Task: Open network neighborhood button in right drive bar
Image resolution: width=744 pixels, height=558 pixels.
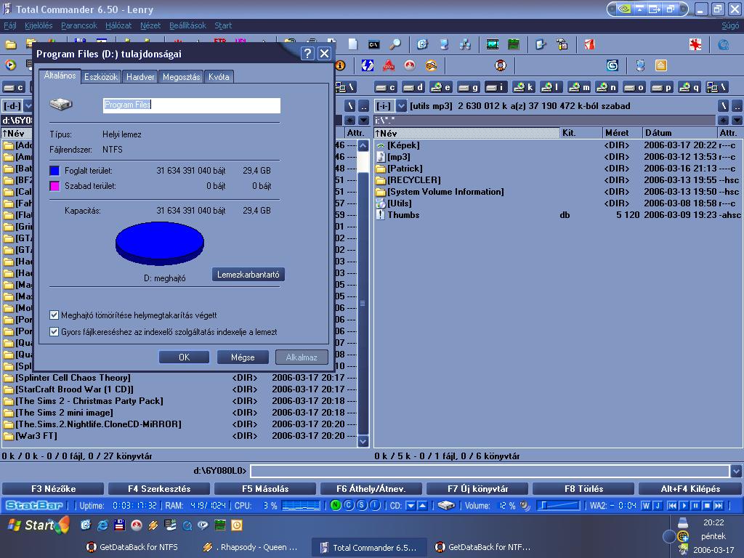Action: pyautogui.click(x=717, y=87)
